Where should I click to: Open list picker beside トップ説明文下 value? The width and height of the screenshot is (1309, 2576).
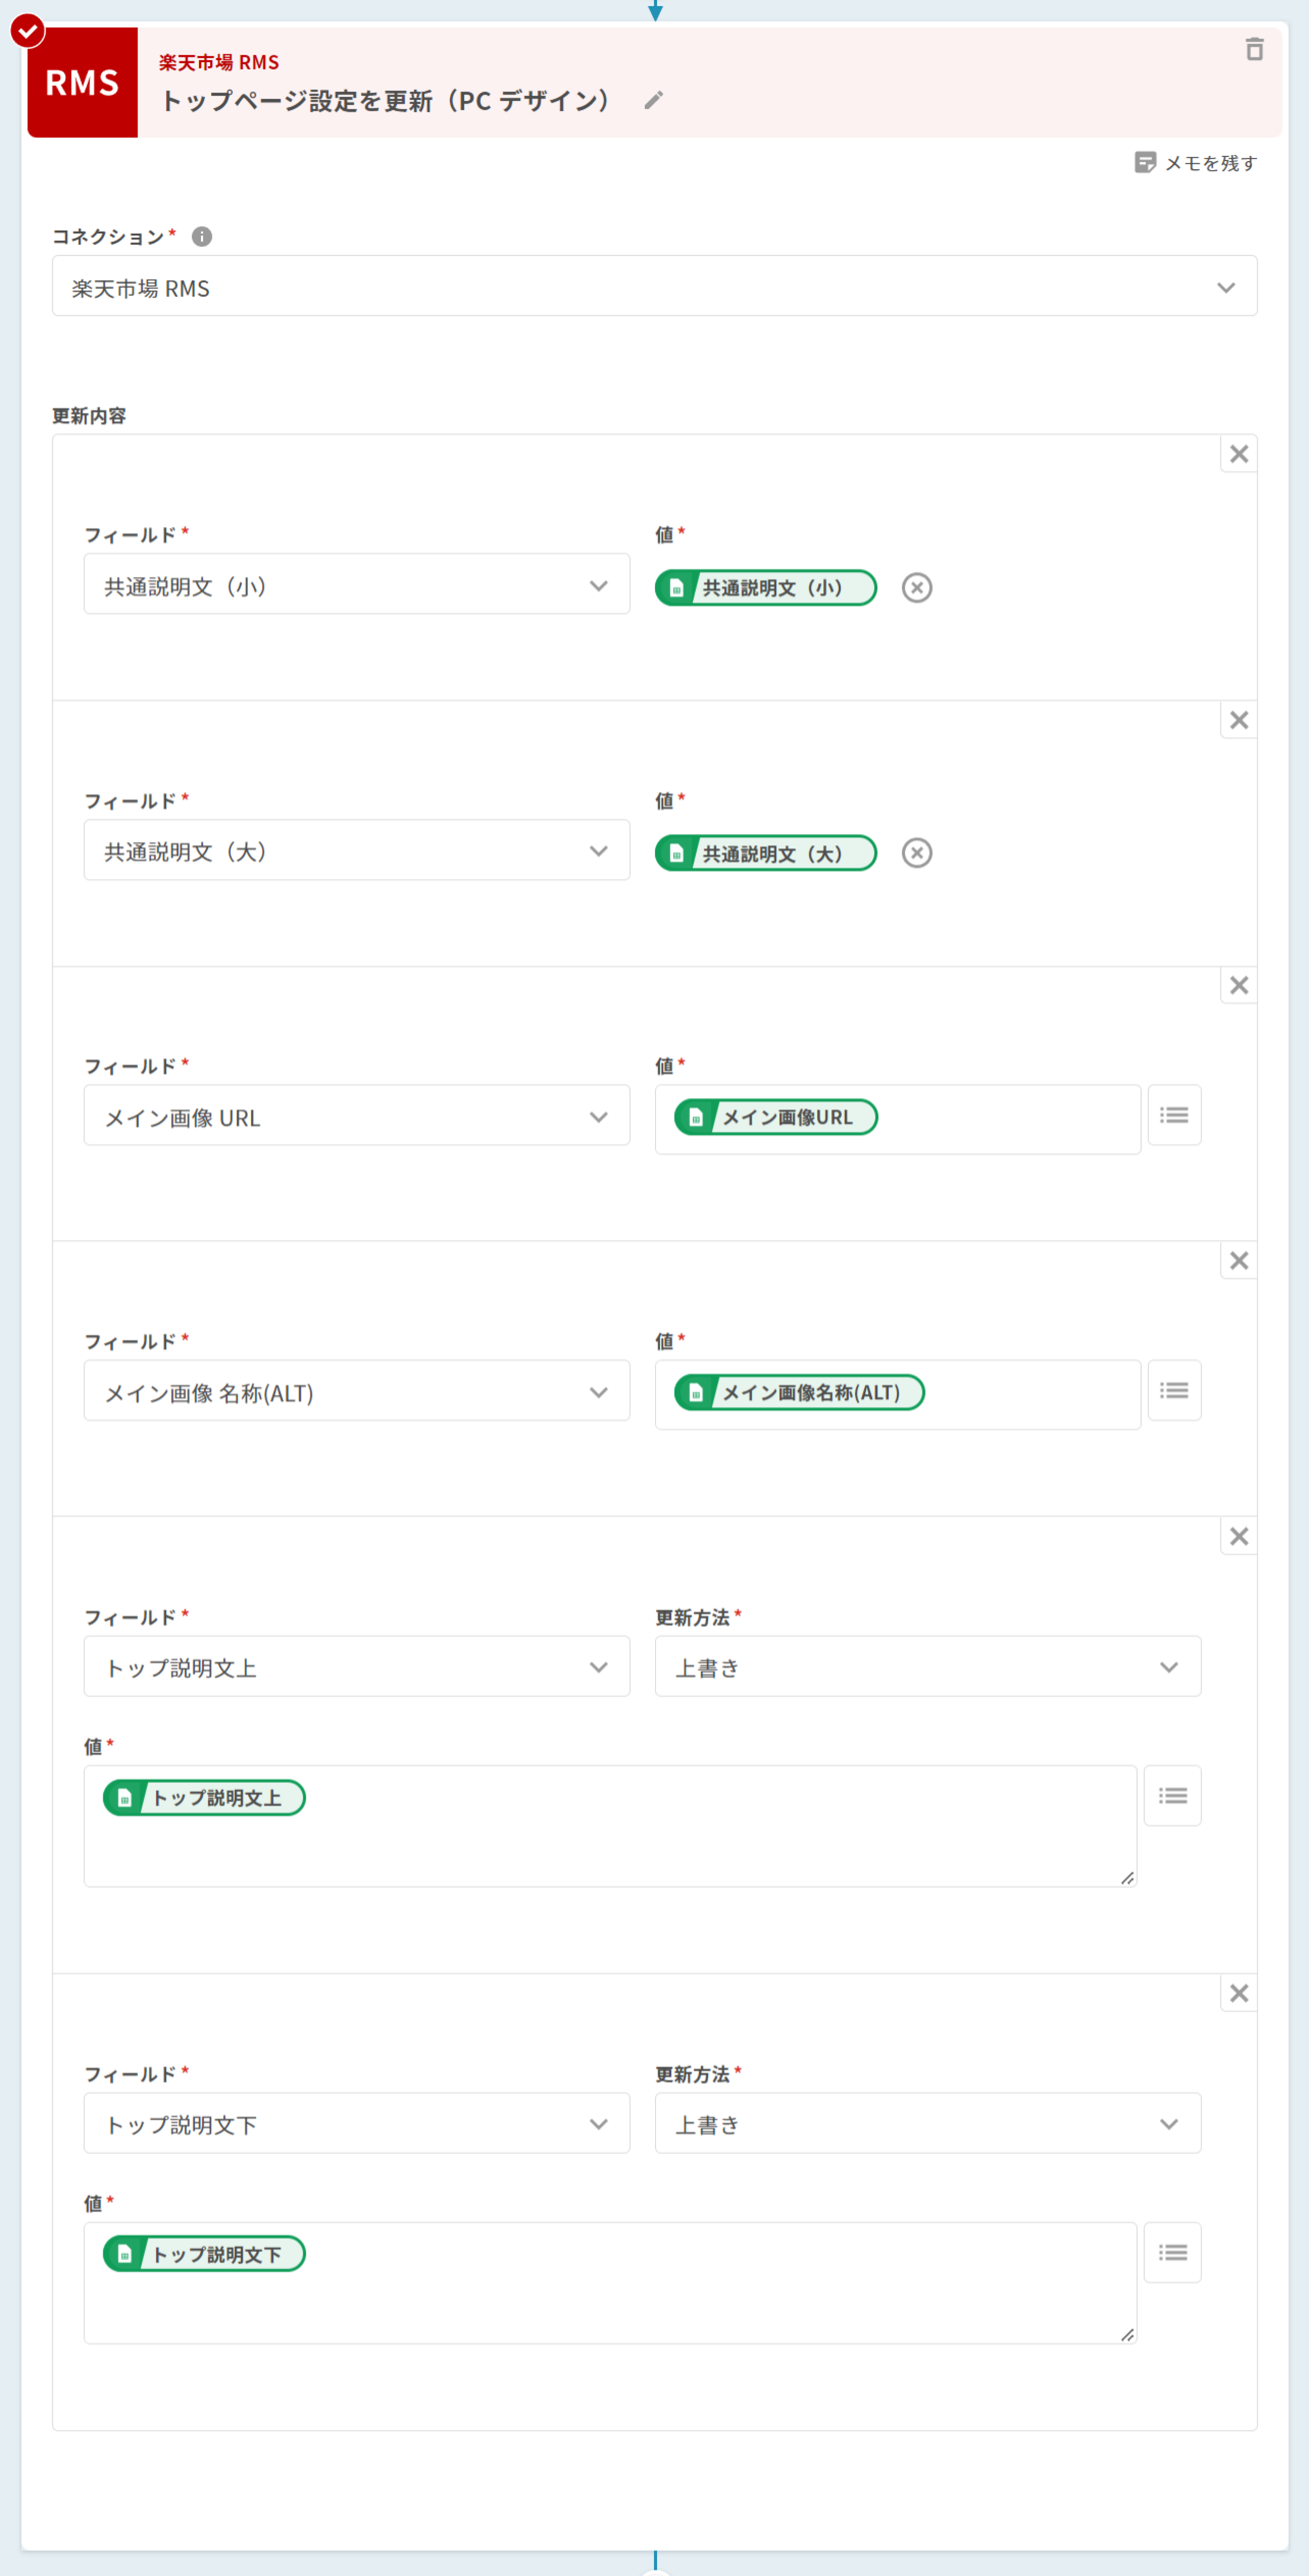[x=1172, y=2253]
